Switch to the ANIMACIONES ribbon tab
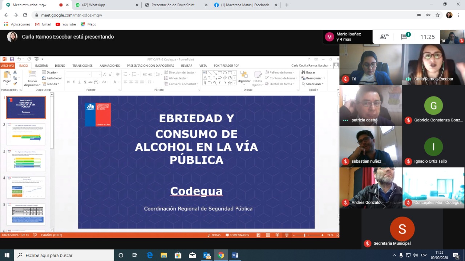Screen dimensions: 465x261 click(x=110, y=66)
